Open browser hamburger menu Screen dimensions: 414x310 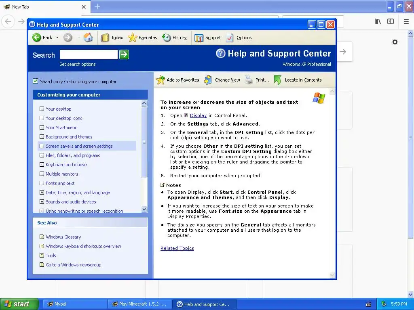tap(406, 21)
